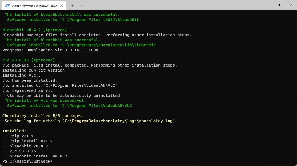Click 'vlc package files install completed' line
This screenshot has height=166, width=297.
pos(89,65)
